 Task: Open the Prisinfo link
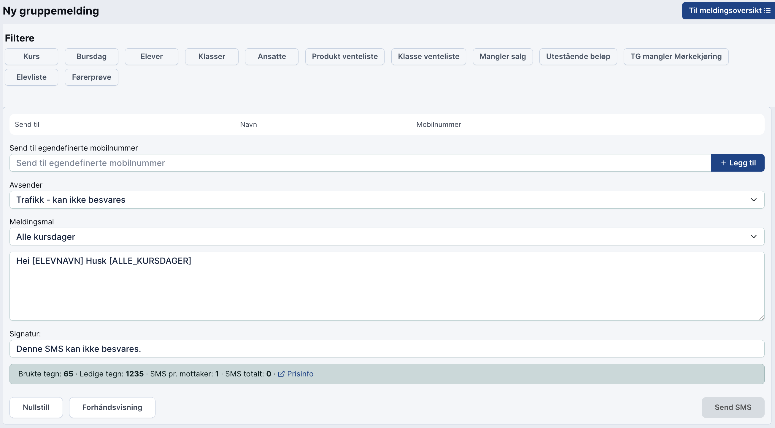click(x=300, y=374)
